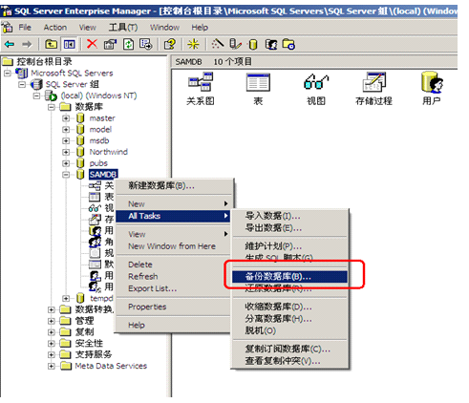Viewport: 469px width, 403px height.
Task: Expand the 安全性 folder node
Action: (x=52, y=344)
